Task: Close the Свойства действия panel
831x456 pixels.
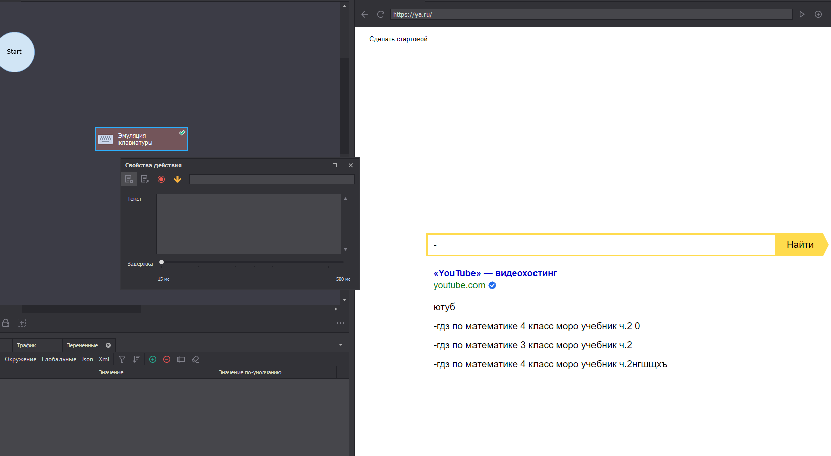Action: [x=351, y=165]
